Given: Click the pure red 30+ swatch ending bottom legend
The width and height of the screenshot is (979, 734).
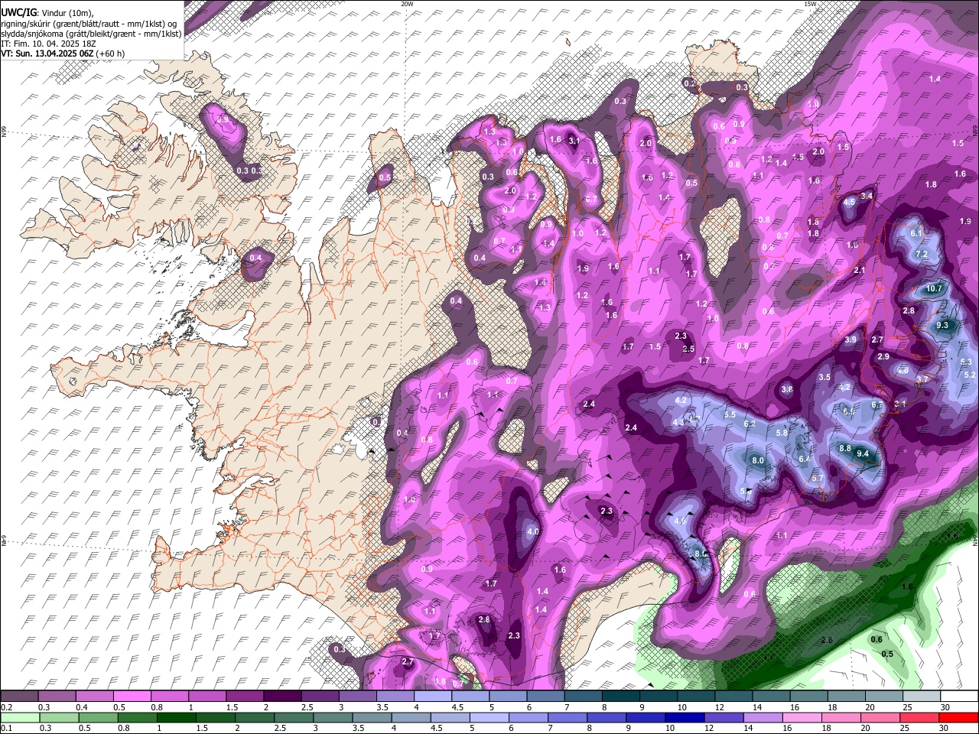Looking at the screenshot, I should [x=958, y=718].
